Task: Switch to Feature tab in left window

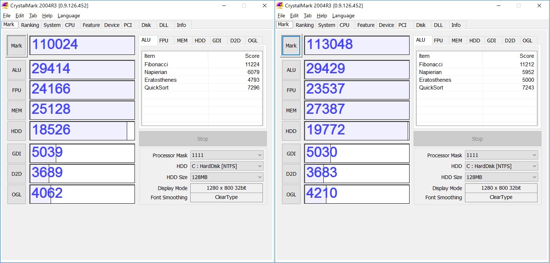Action: point(91,25)
